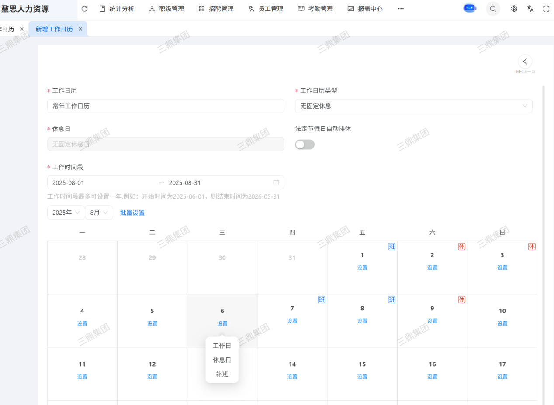Viewport: 554px width, 405px height.
Task: Open the blue robot assistant icon
Action: [x=470, y=8]
